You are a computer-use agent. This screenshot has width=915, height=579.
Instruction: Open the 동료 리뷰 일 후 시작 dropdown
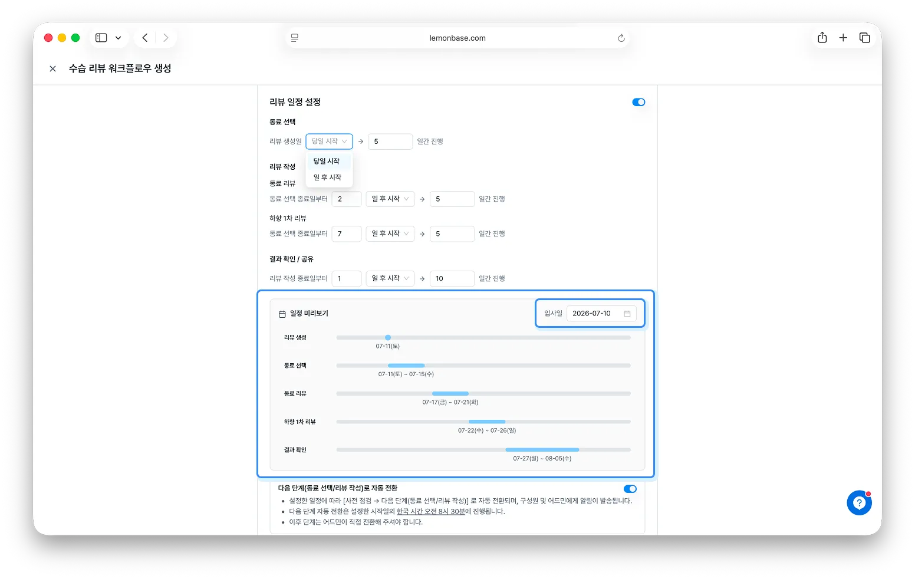point(390,199)
